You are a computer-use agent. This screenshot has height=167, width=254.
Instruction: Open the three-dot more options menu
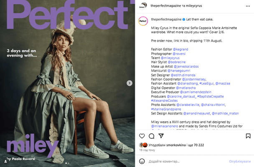[248, 6]
